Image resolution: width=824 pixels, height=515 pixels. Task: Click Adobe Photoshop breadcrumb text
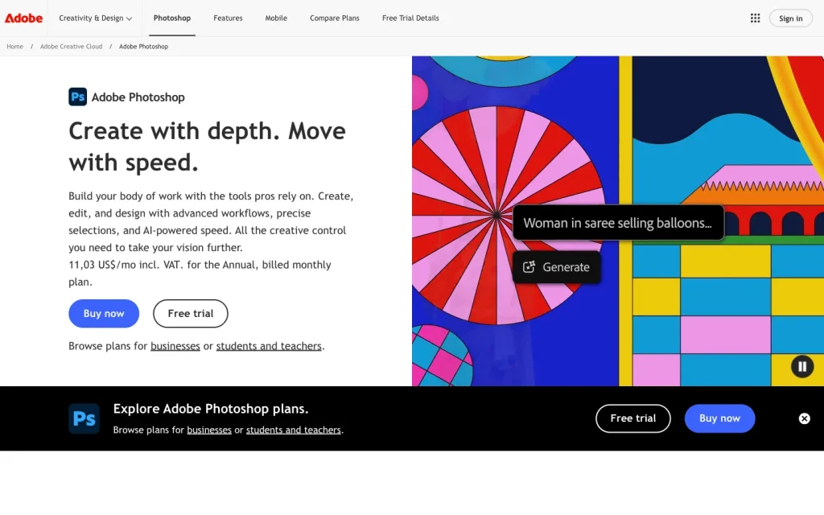(x=143, y=46)
